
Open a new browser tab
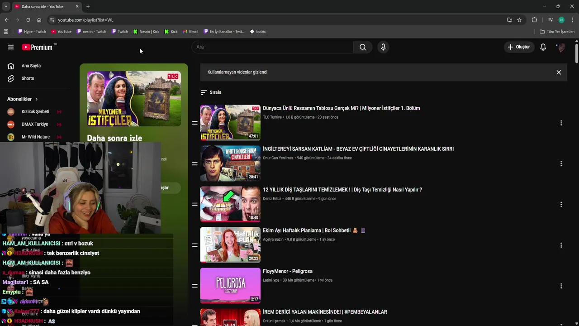(x=88, y=6)
